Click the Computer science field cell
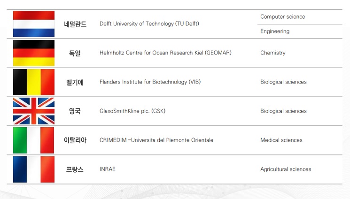This screenshot has height=199, width=350. pyautogui.click(x=283, y=17)
